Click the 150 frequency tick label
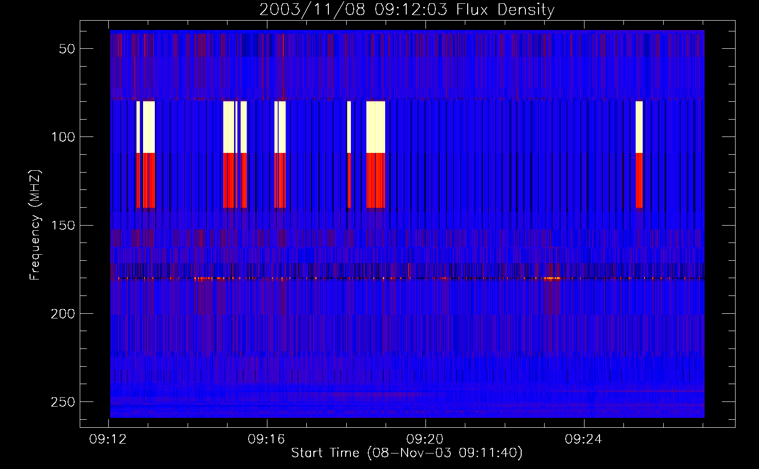The height and width of the screenshot is (469, 759). 63,226
